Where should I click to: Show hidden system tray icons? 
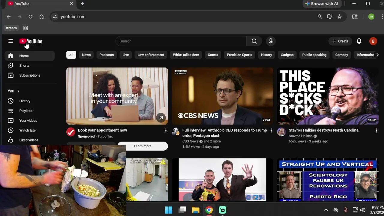pos(326,210)
